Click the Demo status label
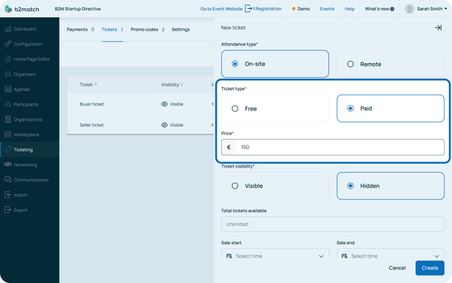This screenshot has height=283, width=452. (304, 9)
